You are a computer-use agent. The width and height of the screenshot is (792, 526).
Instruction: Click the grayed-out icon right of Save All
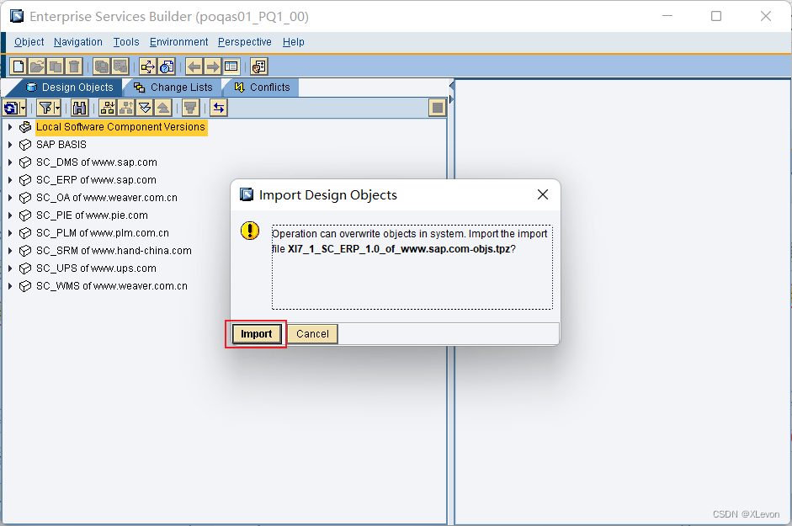[120, 66]
